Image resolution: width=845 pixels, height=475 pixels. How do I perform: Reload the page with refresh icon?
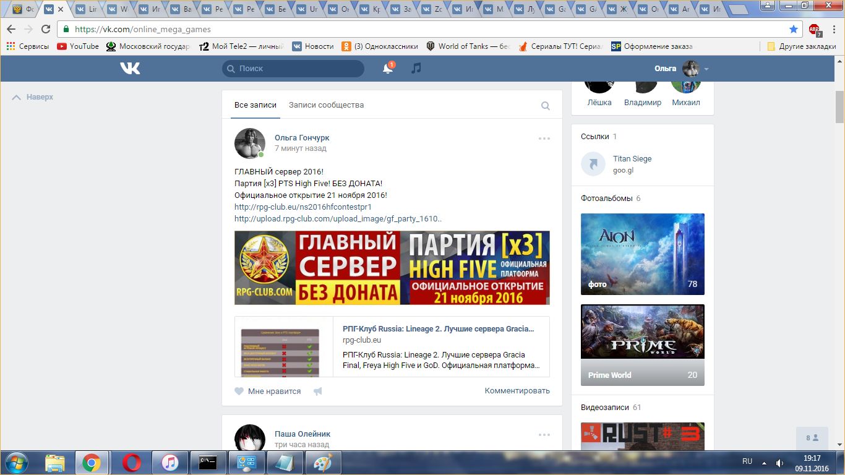[x=46, y=29]
